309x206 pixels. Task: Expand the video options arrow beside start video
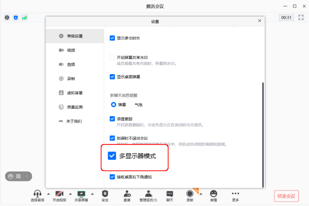pyautogui.click(x=70, y=194)
